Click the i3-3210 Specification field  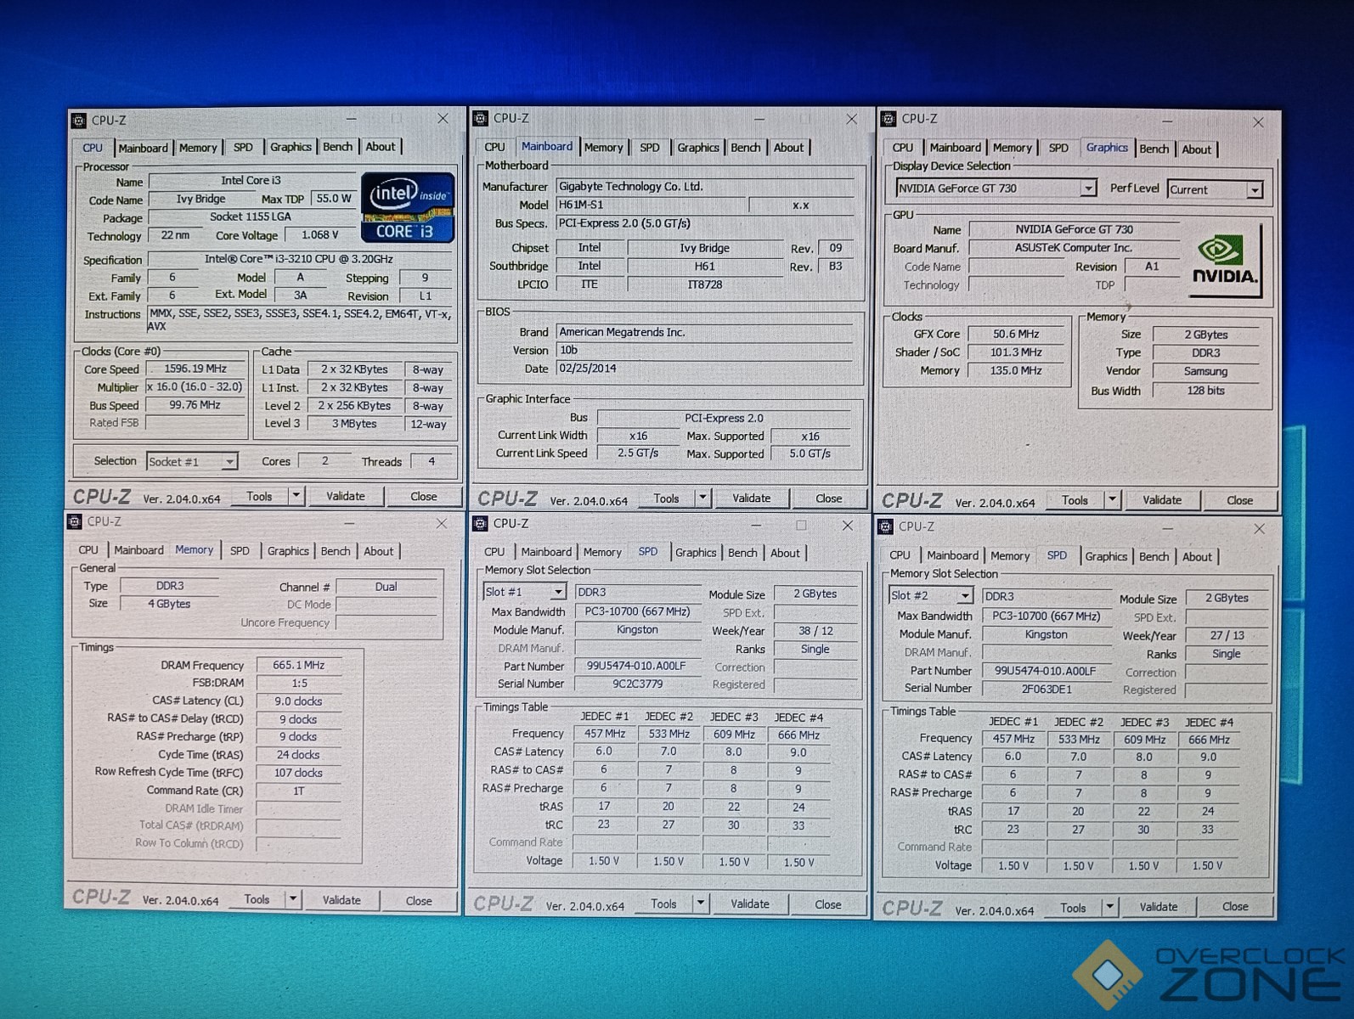pyautogui.click(x=299, y=259)
